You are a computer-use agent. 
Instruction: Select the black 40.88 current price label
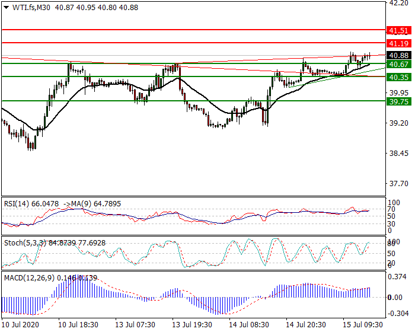pos(399,56)
